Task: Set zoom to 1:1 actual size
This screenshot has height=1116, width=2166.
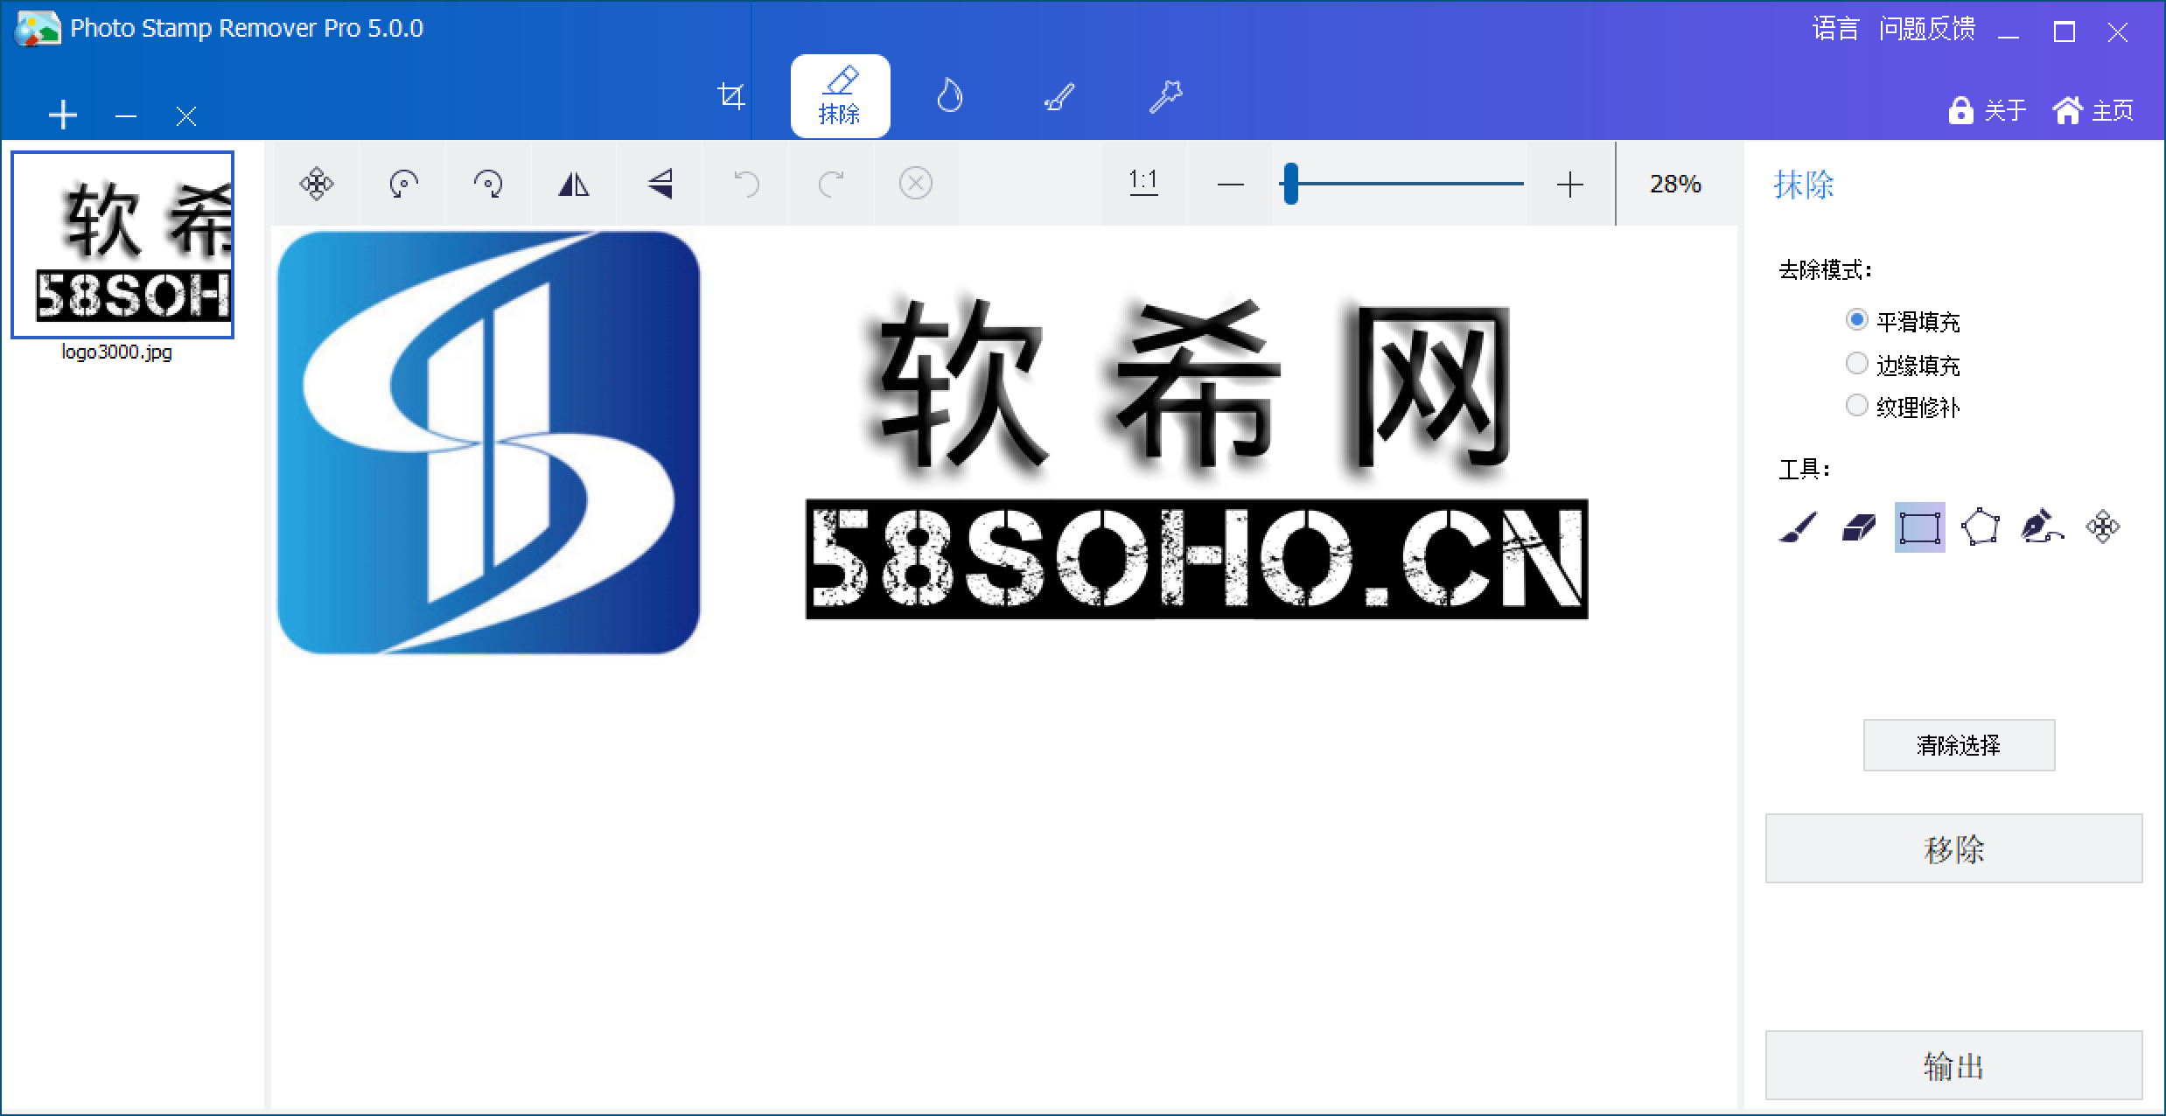Action: tap(1143, 182)
